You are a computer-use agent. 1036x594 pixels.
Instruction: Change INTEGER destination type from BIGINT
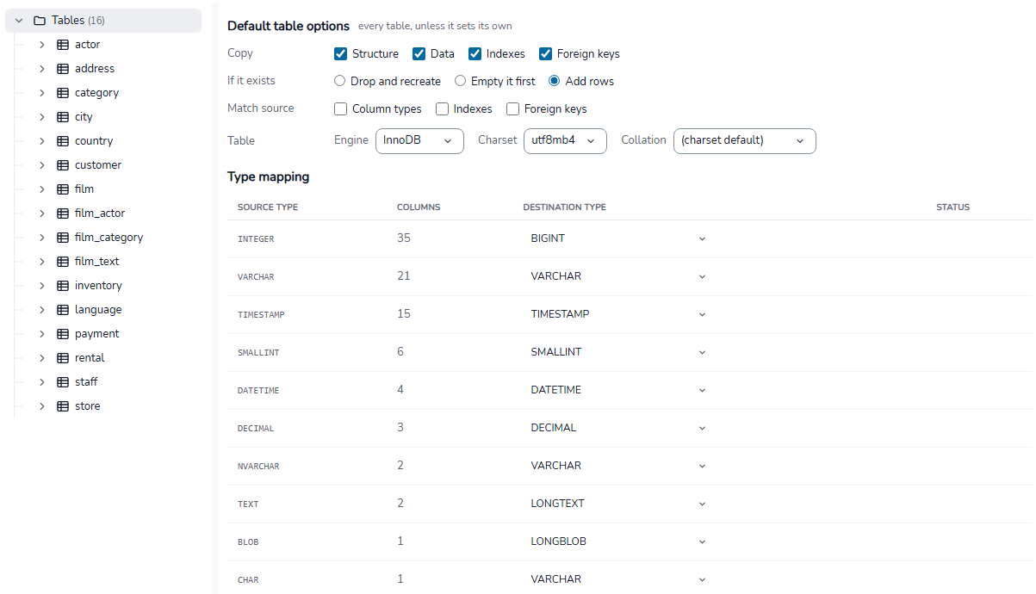(x=618, y=238)
